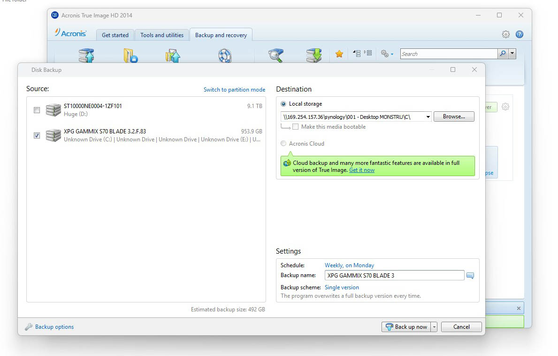Uncheck the XPG GAMMIX S70 BLADE checkbox
Screen dimensions: 558x356
point(37,135)
